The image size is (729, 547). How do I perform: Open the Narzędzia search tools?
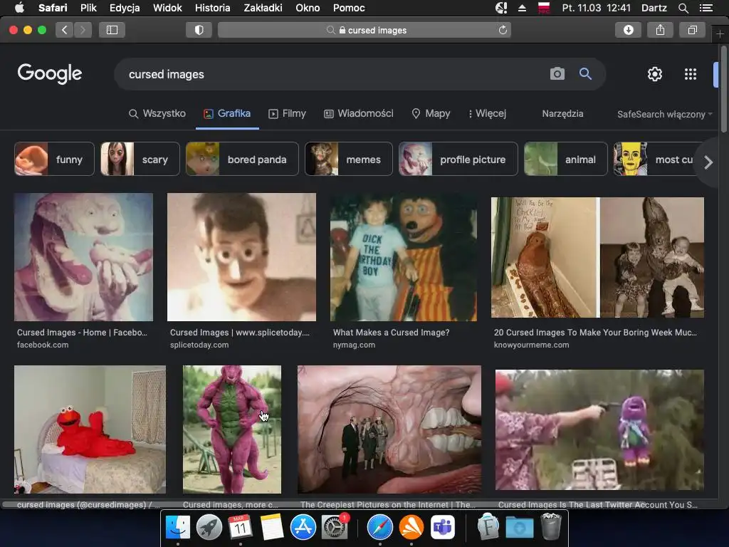coord(562,113)
